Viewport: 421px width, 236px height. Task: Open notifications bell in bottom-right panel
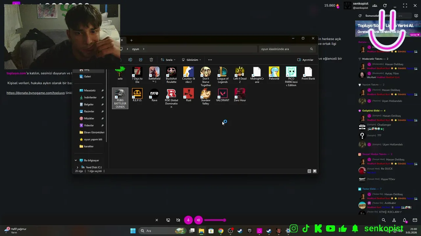[405, 220]
